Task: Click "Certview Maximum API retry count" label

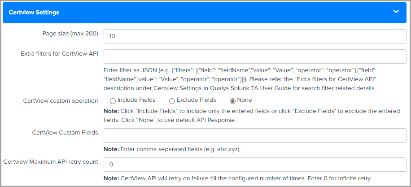Action: [x=51, y=162]
